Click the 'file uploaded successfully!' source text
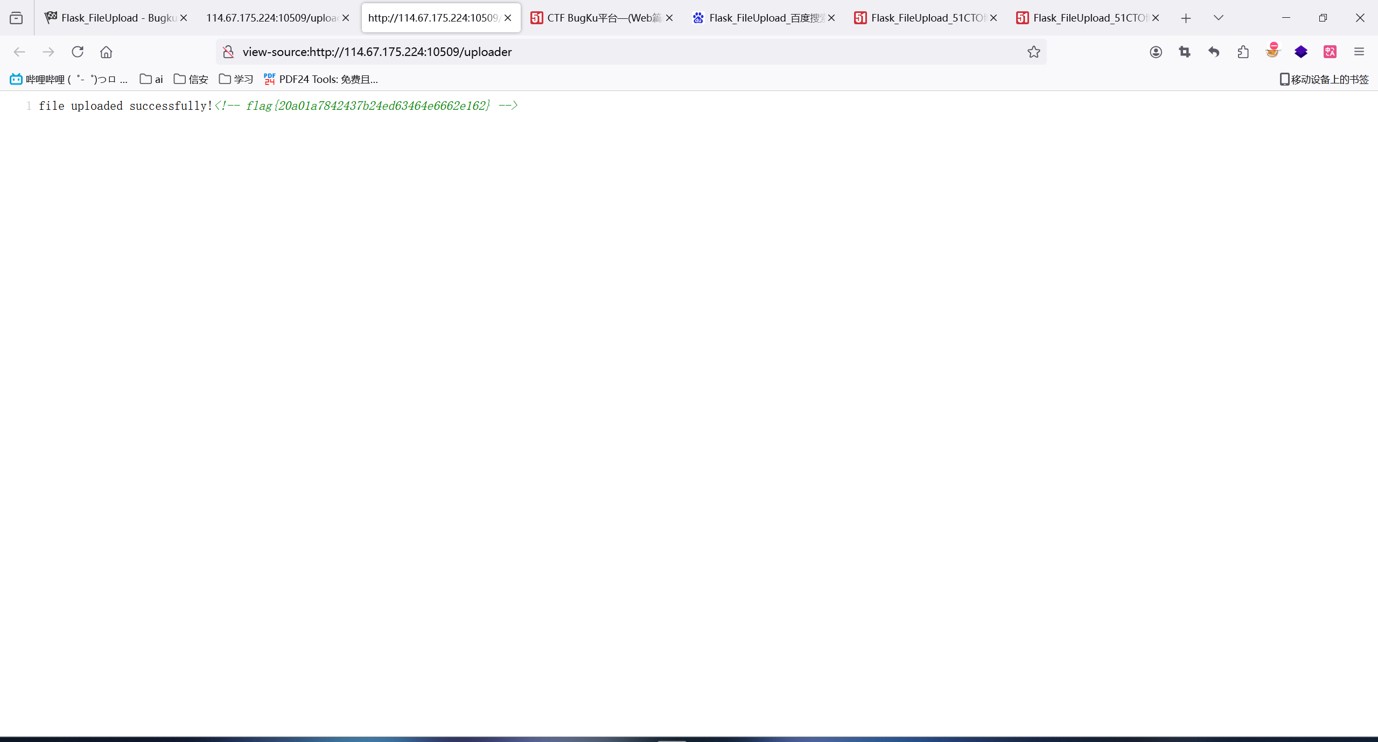This screenshot has width=1378, height=742. 125,106
